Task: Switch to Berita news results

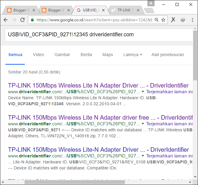Action: click(86, 55)
